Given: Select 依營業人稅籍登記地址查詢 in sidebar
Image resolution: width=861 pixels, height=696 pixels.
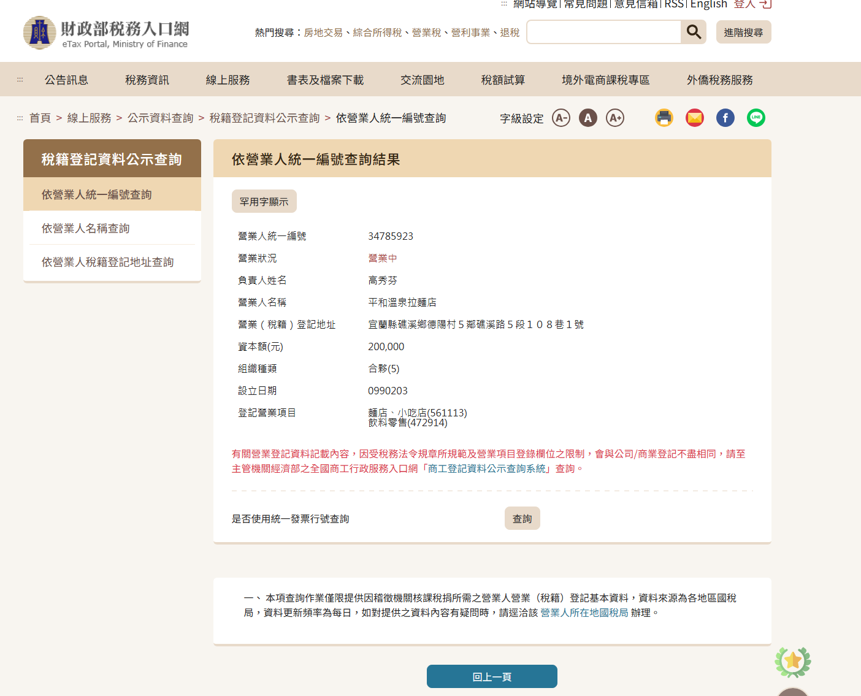Looking at the screenshot, I should [112, 262].
